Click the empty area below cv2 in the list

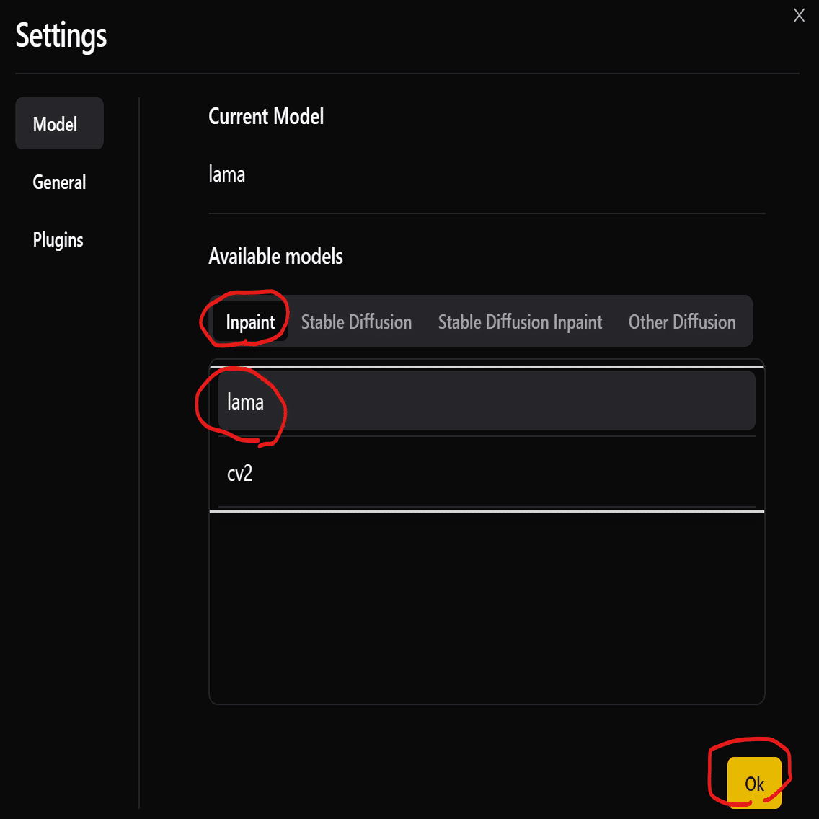[x=487, y=607]
